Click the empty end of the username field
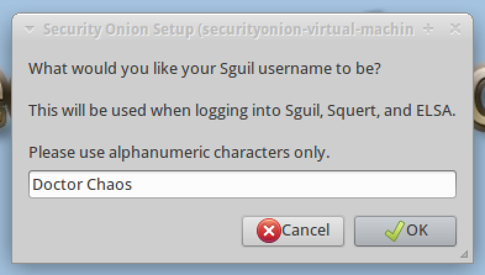This screenshot has width=485, height=275. pos(309,184)
